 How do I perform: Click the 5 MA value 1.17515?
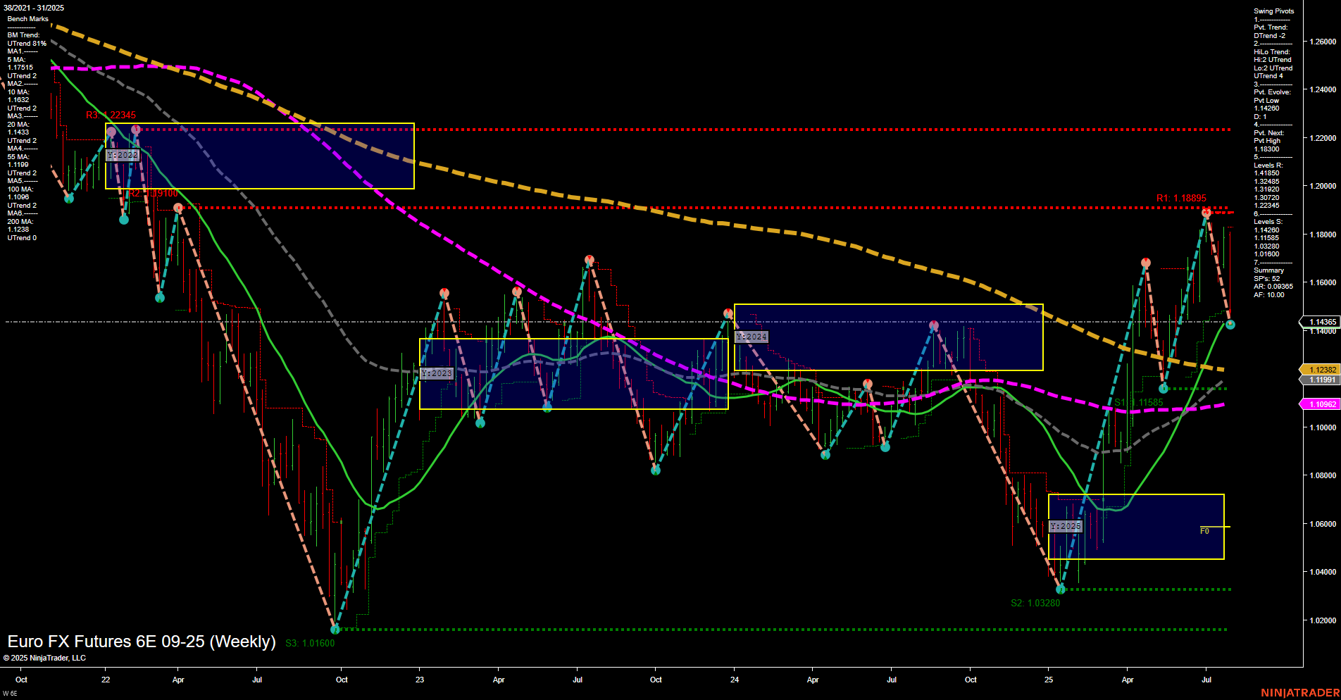pos(20,68)
